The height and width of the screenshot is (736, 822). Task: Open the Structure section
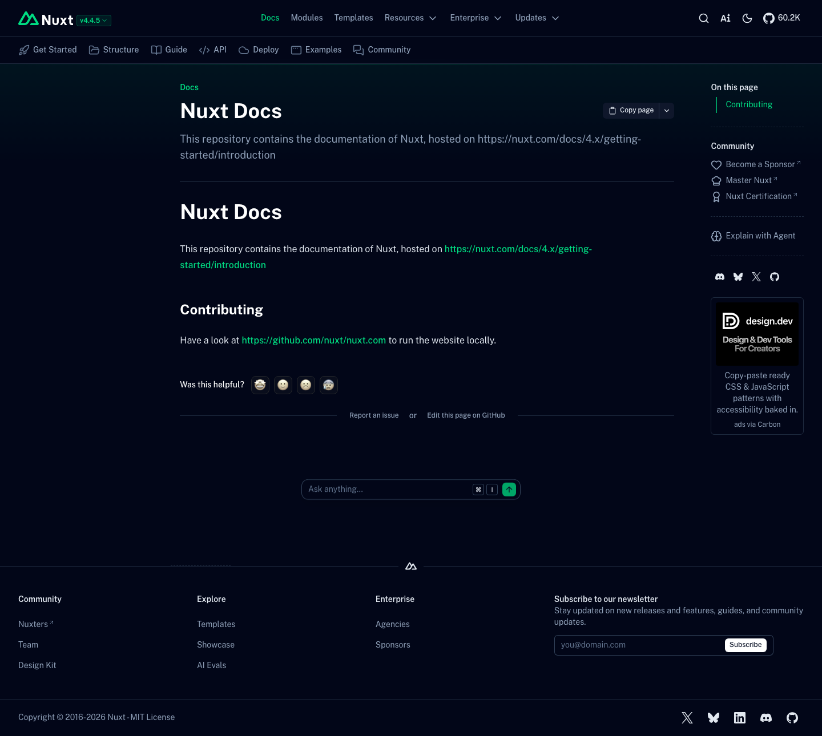click(x=114, y=50)
